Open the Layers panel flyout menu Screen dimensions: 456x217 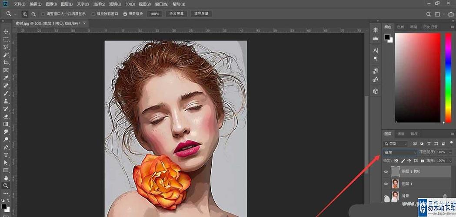[x=452, y=134]
